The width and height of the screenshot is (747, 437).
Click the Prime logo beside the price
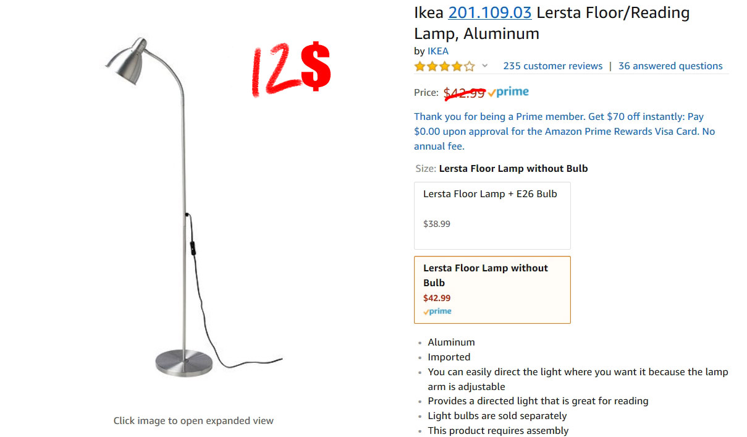pos(509,93)
